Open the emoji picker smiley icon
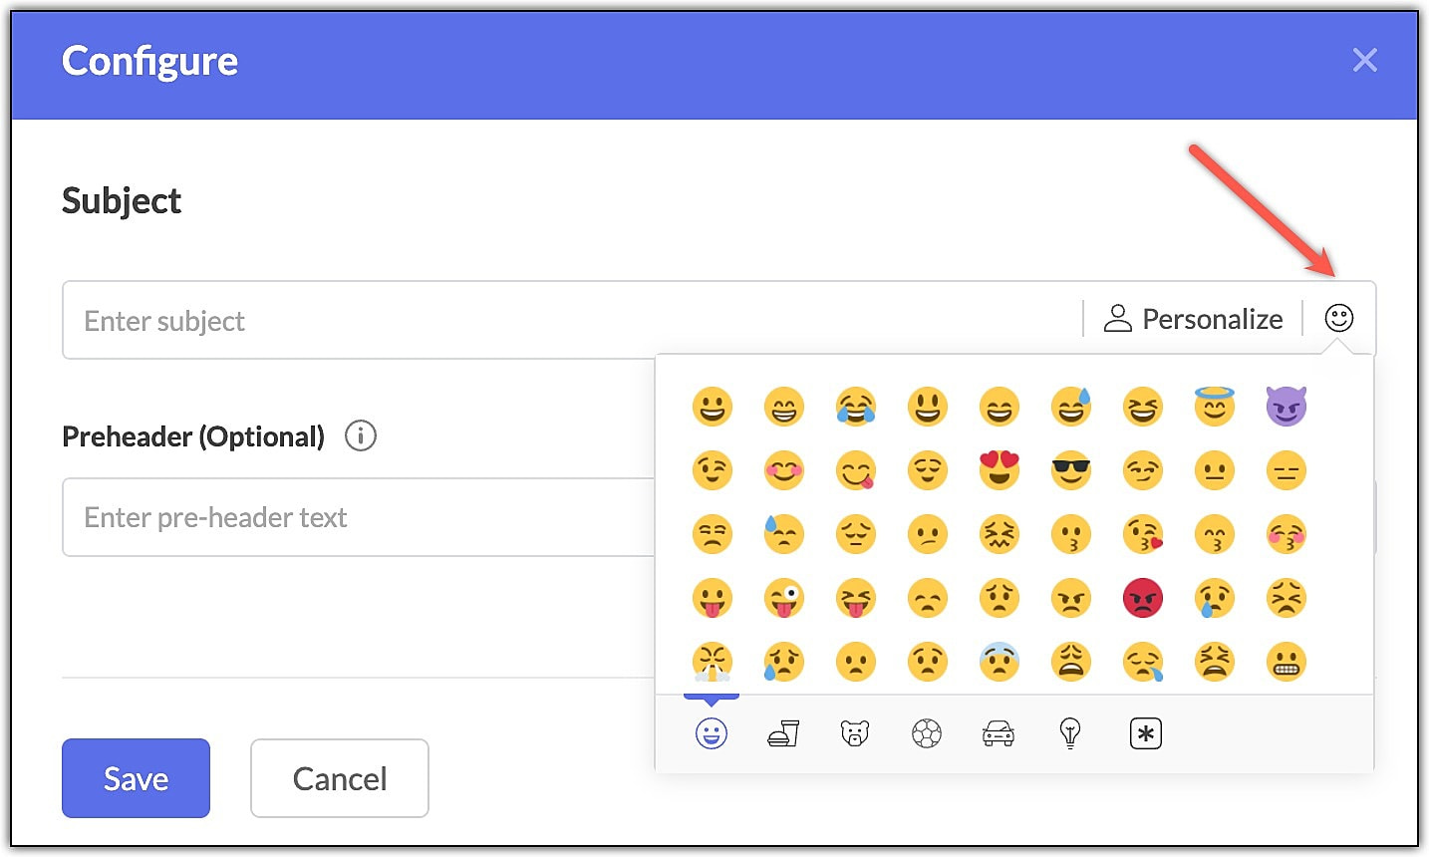This screenshot has width=1429, height=857. (x=1338, y=319)
